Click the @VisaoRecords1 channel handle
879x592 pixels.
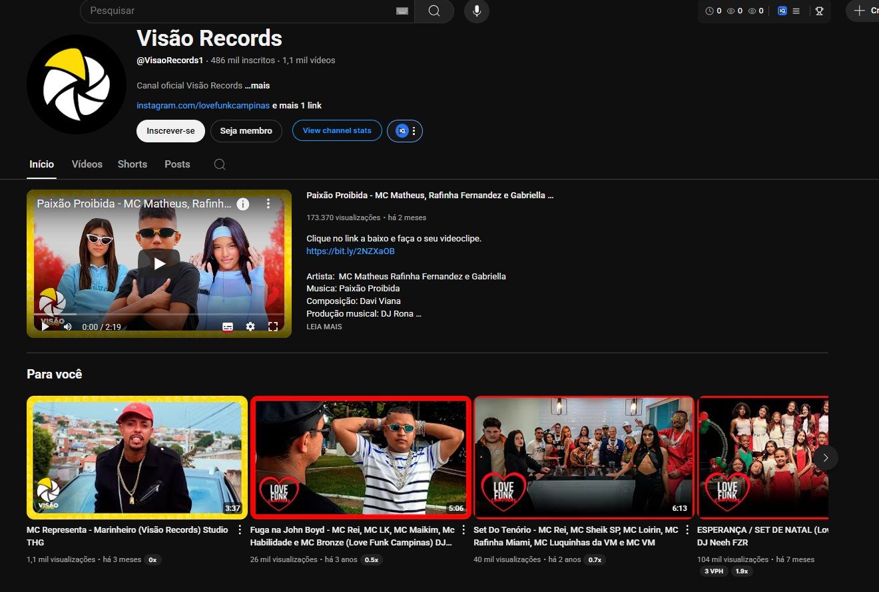(170, 61)
